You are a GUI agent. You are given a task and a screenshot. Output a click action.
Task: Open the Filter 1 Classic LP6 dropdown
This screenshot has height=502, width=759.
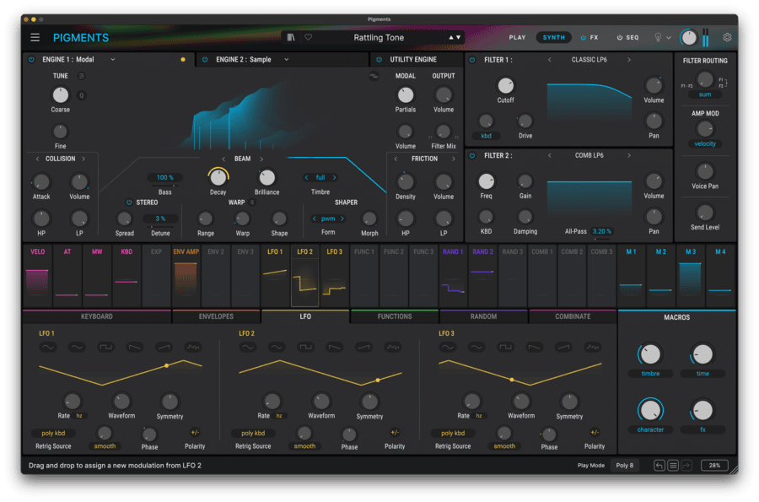[x=590, y=60]
